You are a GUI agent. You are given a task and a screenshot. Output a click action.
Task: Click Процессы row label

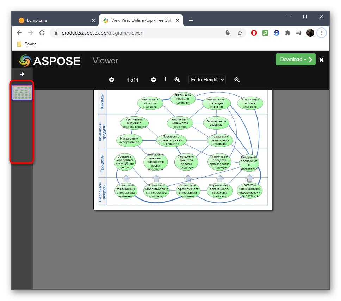pos(102,163)
